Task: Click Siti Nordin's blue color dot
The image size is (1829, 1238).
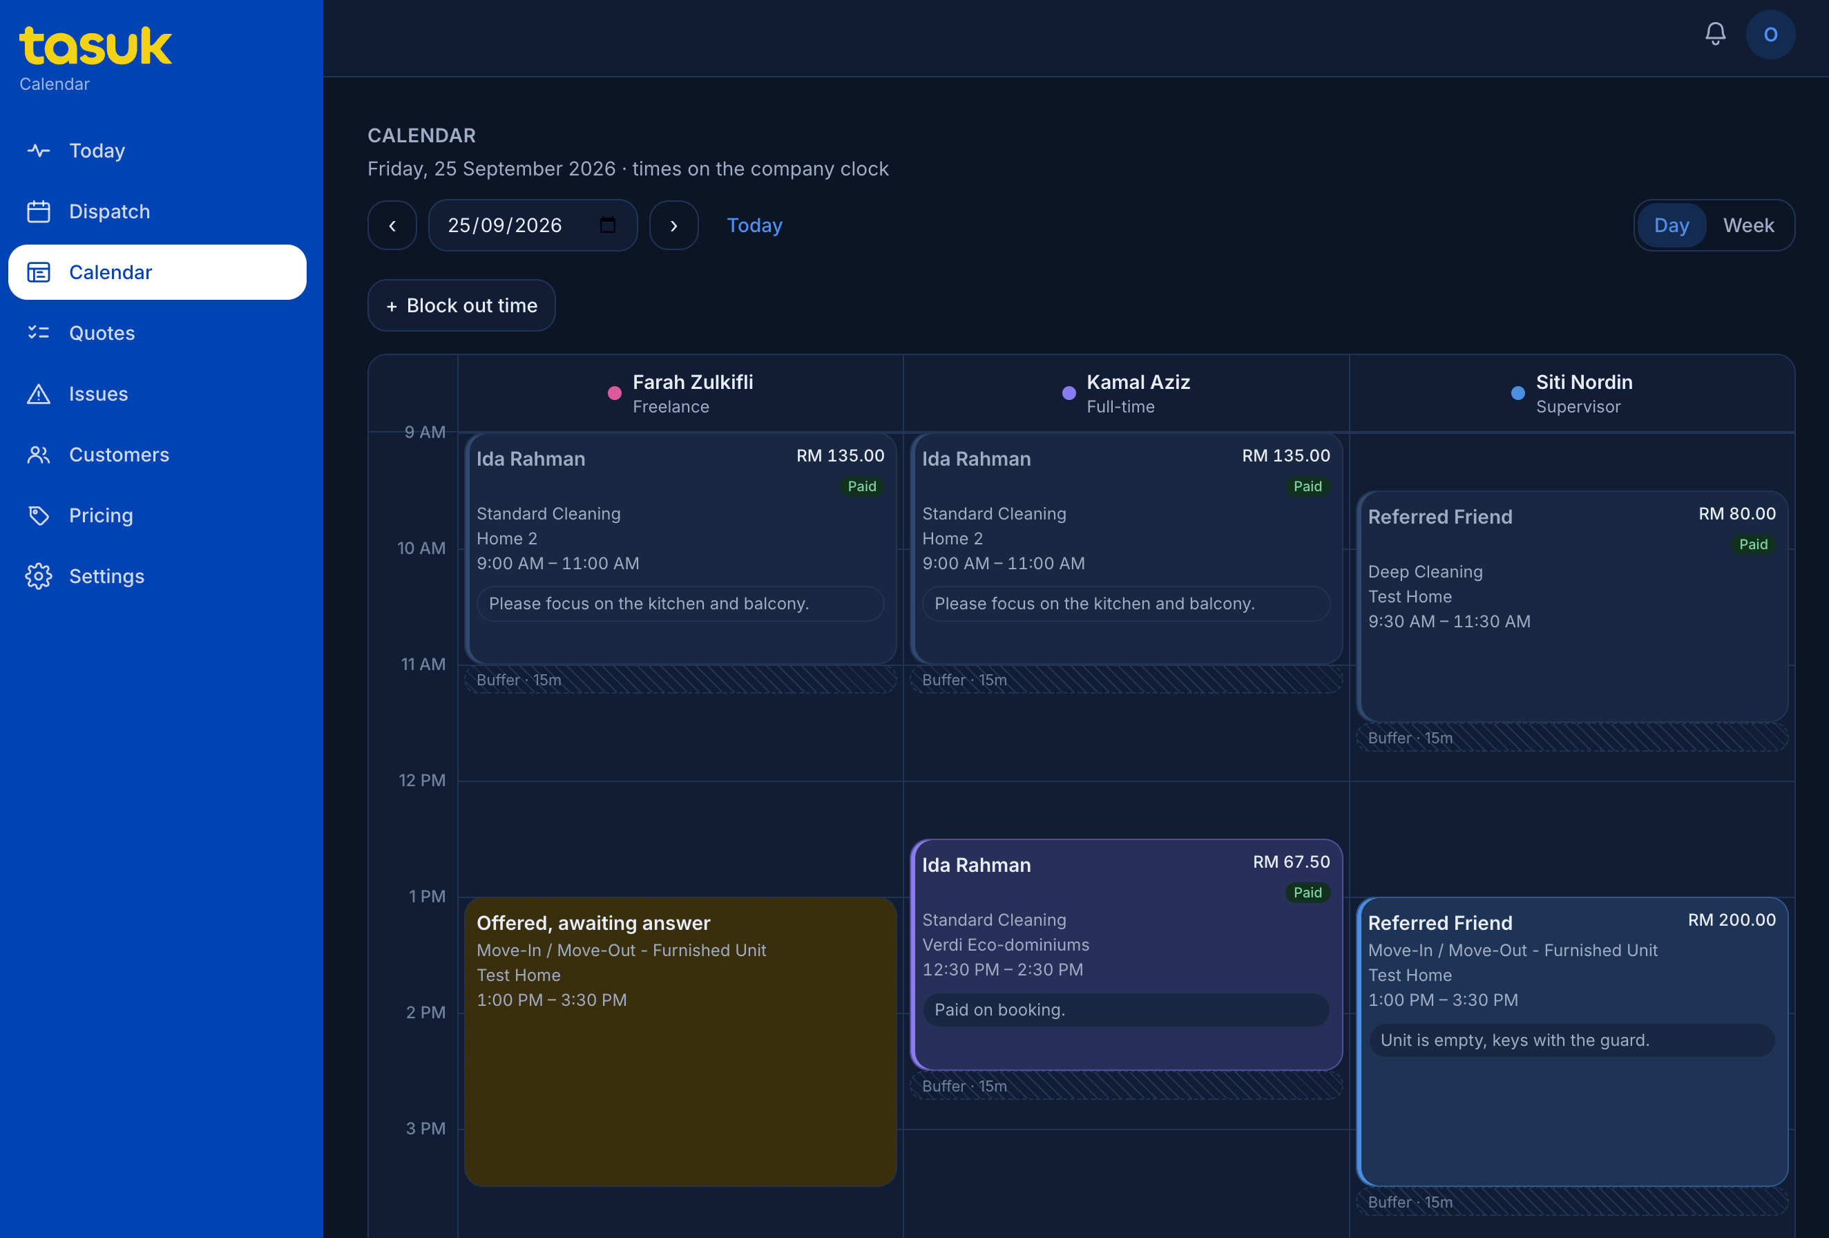Action: [1518, 394]
